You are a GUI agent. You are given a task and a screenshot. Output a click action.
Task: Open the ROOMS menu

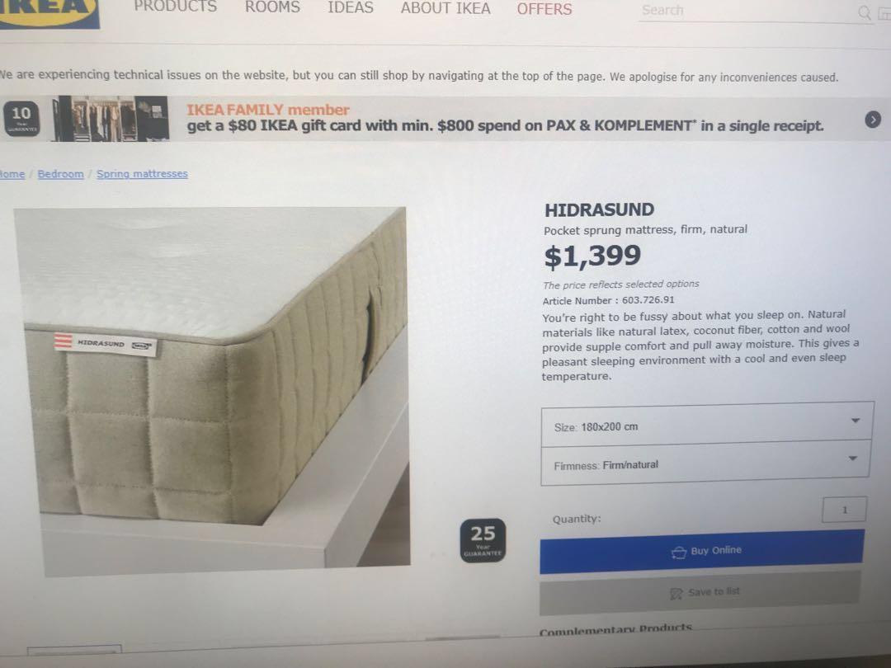click(x=272, y=7)
